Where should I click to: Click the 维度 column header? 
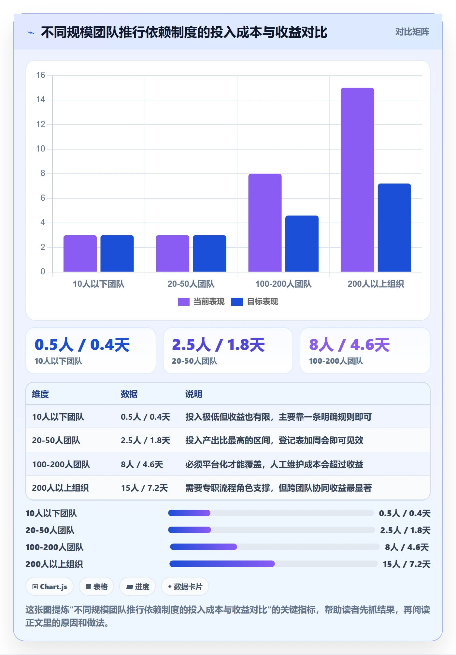(40, 394)
